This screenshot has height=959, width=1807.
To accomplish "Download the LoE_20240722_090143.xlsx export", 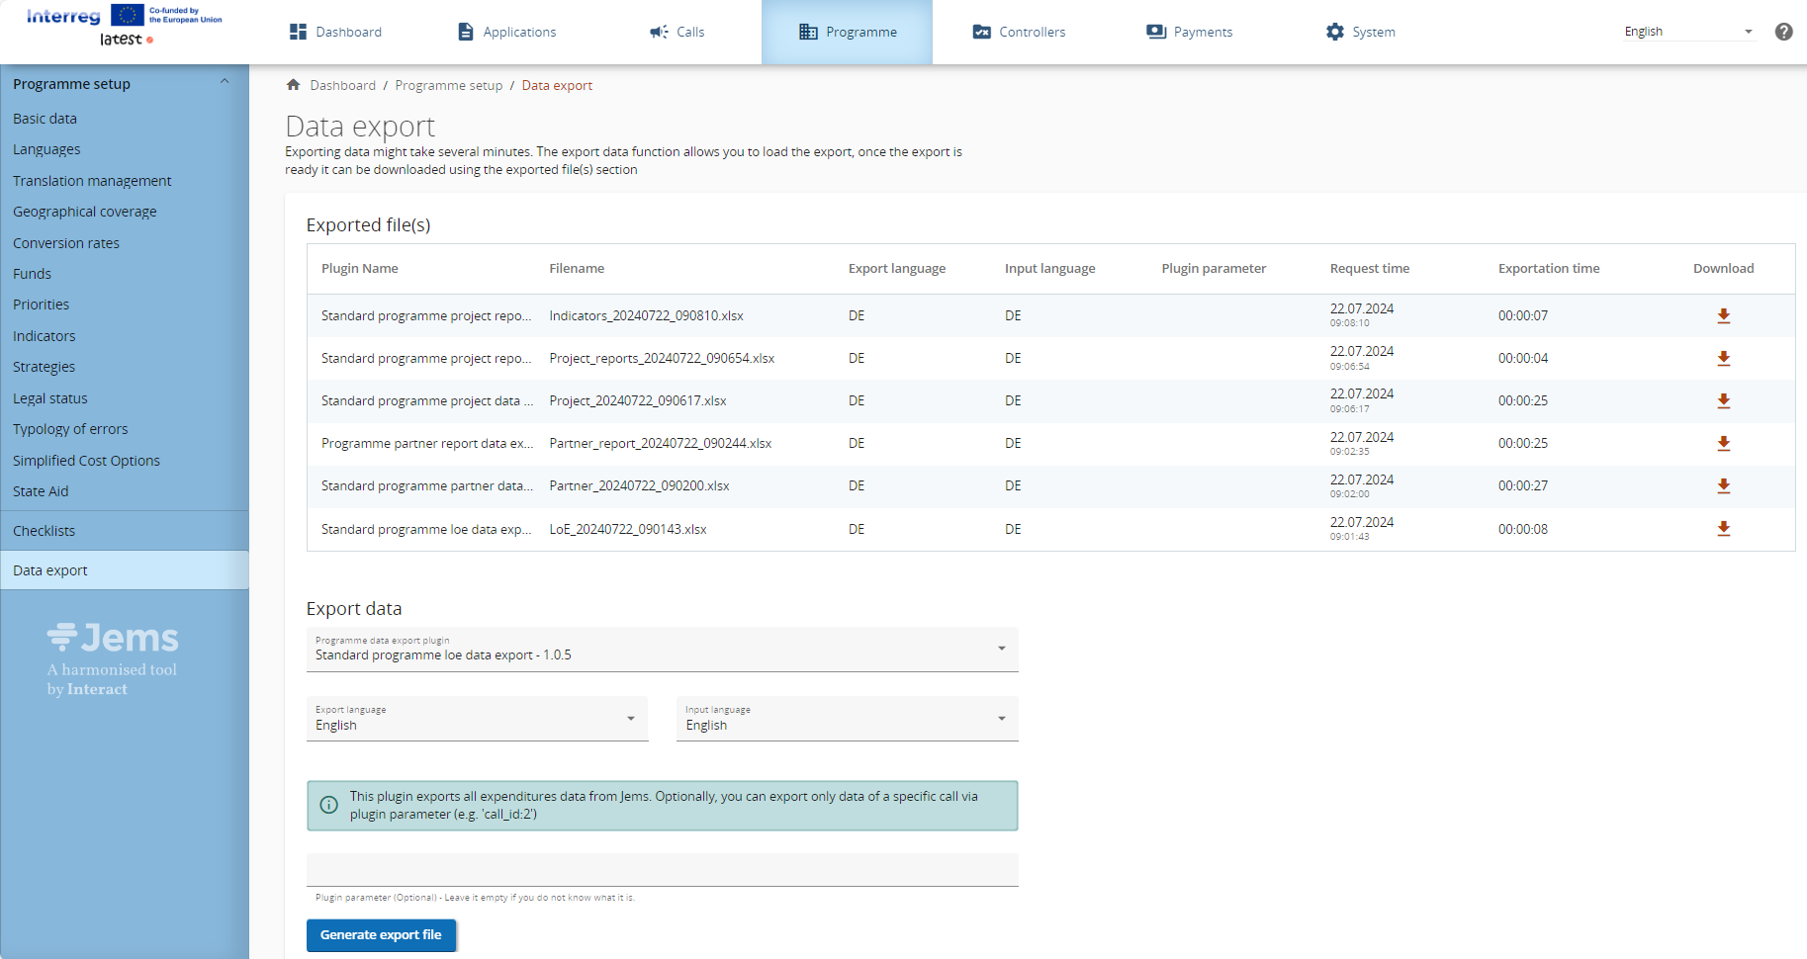I will [1723, 529].
